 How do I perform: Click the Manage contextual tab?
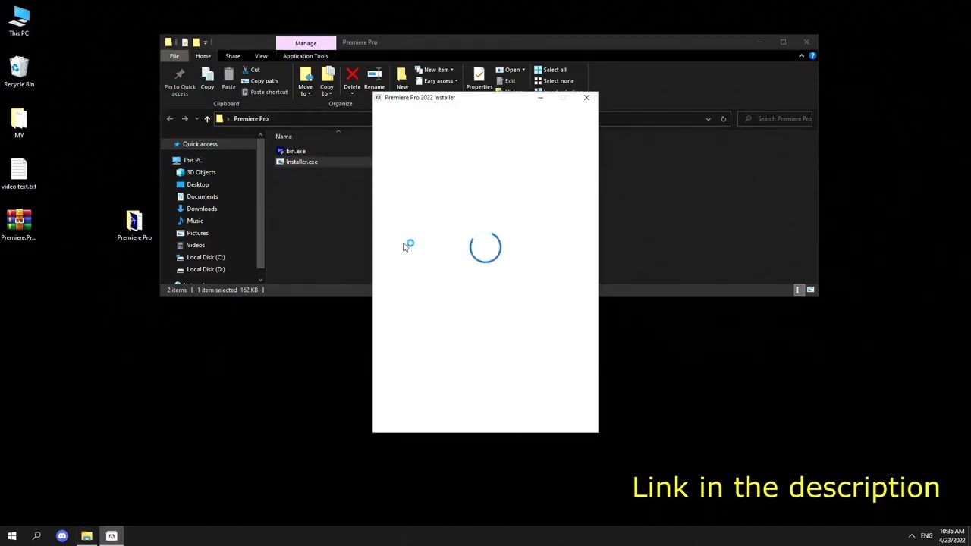pyautogui.click(x=306, y=43)
